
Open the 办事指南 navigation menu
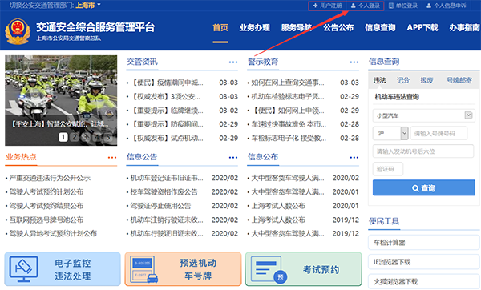pyautogui.click(x=464, y=27)
